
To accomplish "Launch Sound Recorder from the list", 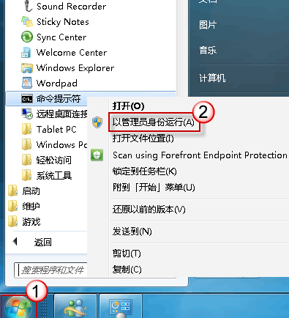I will (x=71, y=7).
